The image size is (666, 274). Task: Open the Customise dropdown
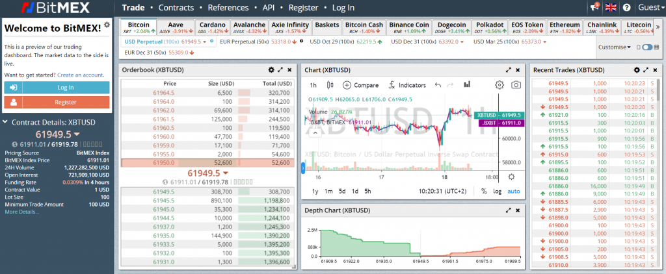(x=614, y=47)
